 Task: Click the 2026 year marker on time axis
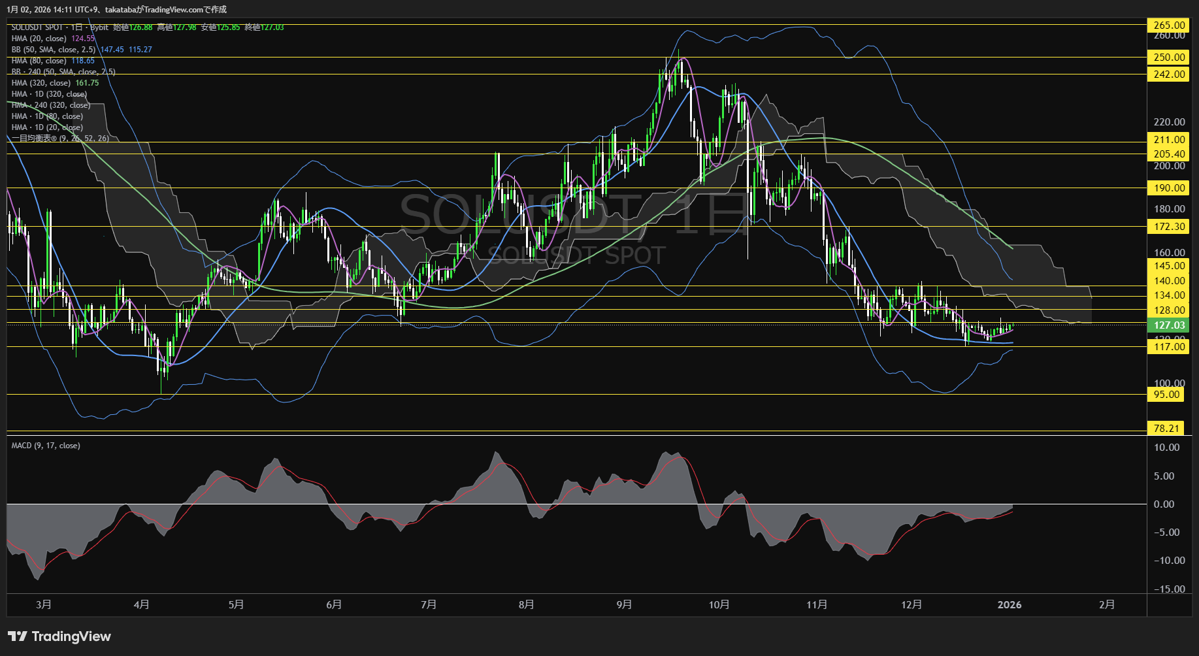(x=1009, y=605)
